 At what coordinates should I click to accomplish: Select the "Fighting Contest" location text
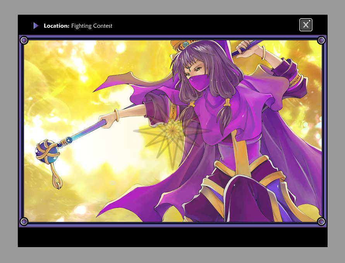tap(92, 26)
